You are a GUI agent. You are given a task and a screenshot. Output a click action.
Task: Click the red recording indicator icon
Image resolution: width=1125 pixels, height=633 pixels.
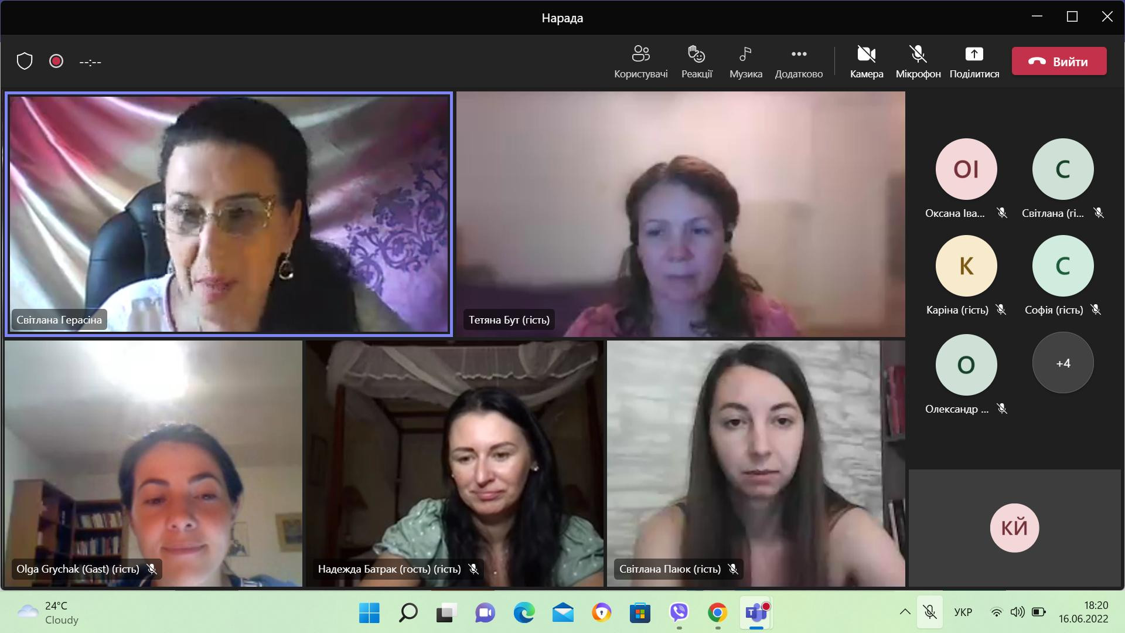point(56,61)
